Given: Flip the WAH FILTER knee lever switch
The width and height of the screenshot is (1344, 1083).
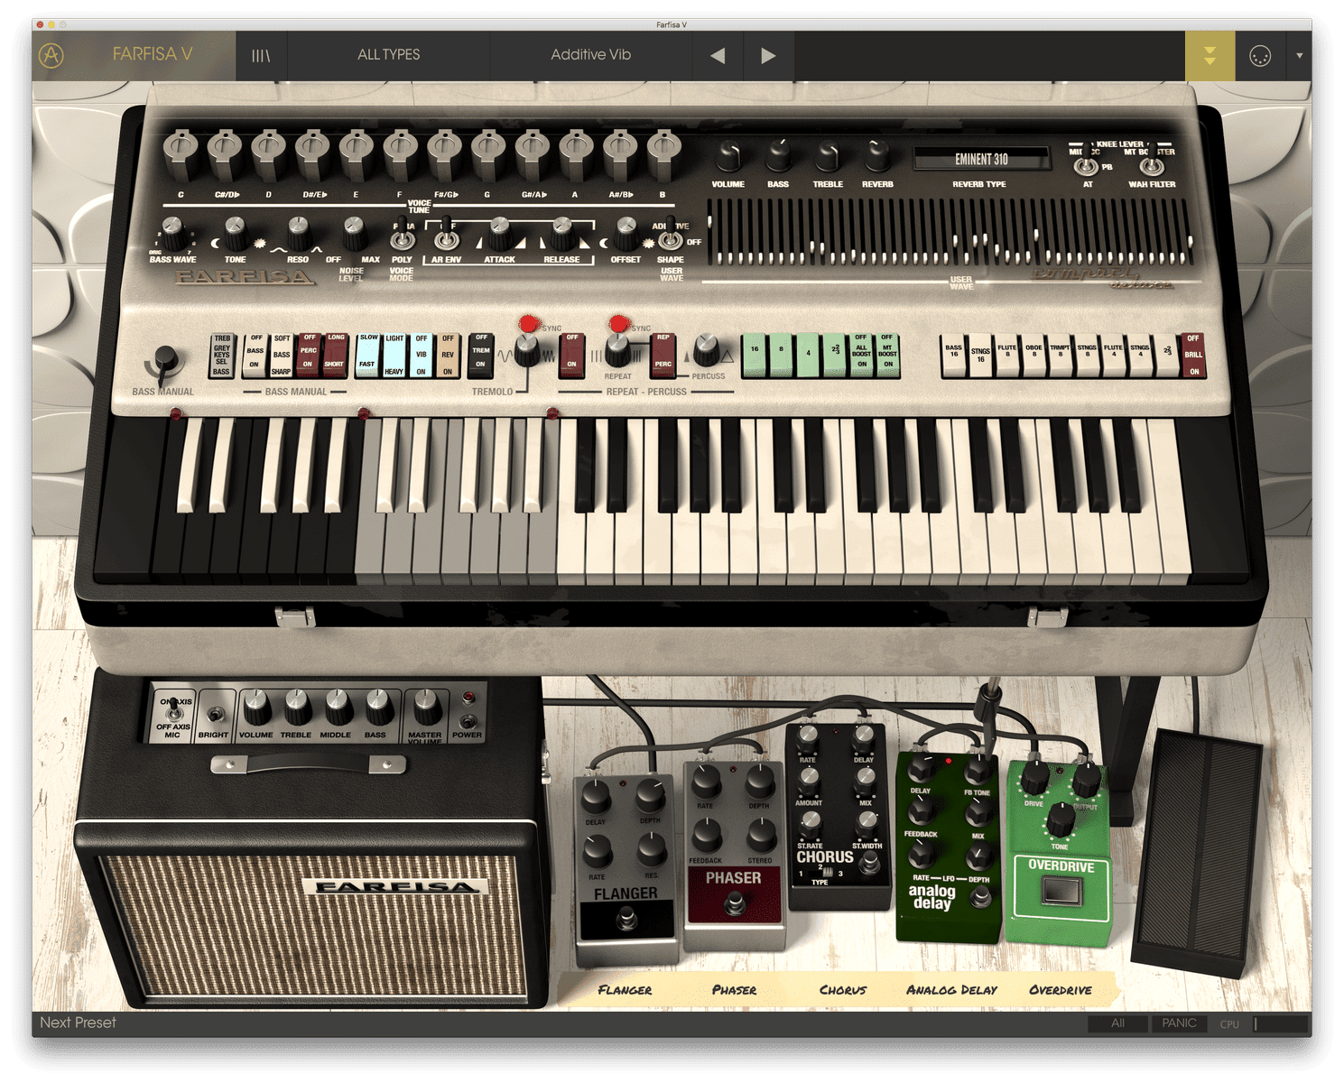Looking at the screenshot, I should pyautogui.click(x=1152, y=165).
